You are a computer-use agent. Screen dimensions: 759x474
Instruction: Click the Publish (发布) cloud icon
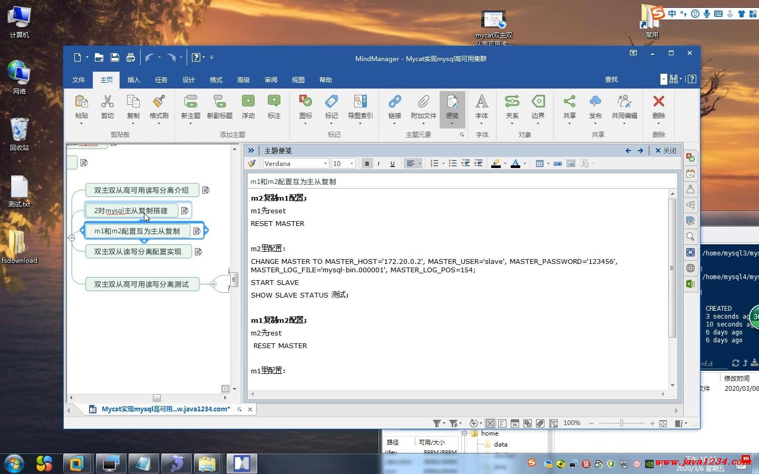pyautogui.click(x=595, y=102)
